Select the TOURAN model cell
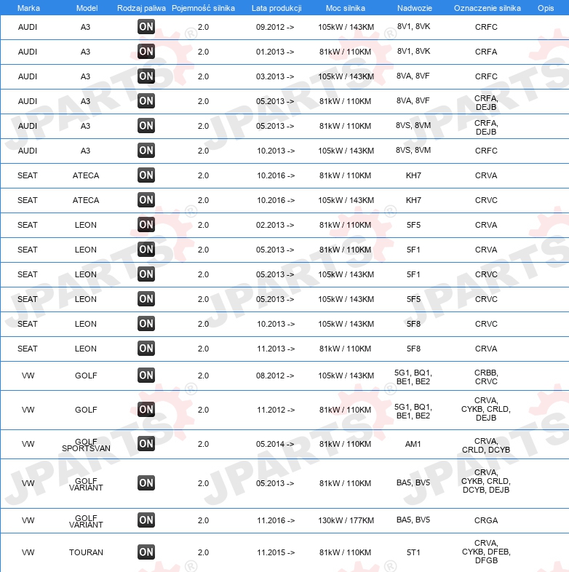 pos(86,552)
